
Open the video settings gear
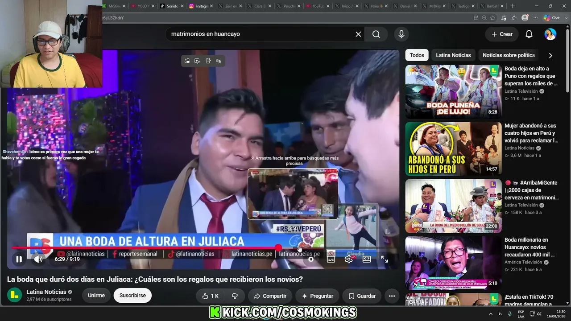[349, 259]
